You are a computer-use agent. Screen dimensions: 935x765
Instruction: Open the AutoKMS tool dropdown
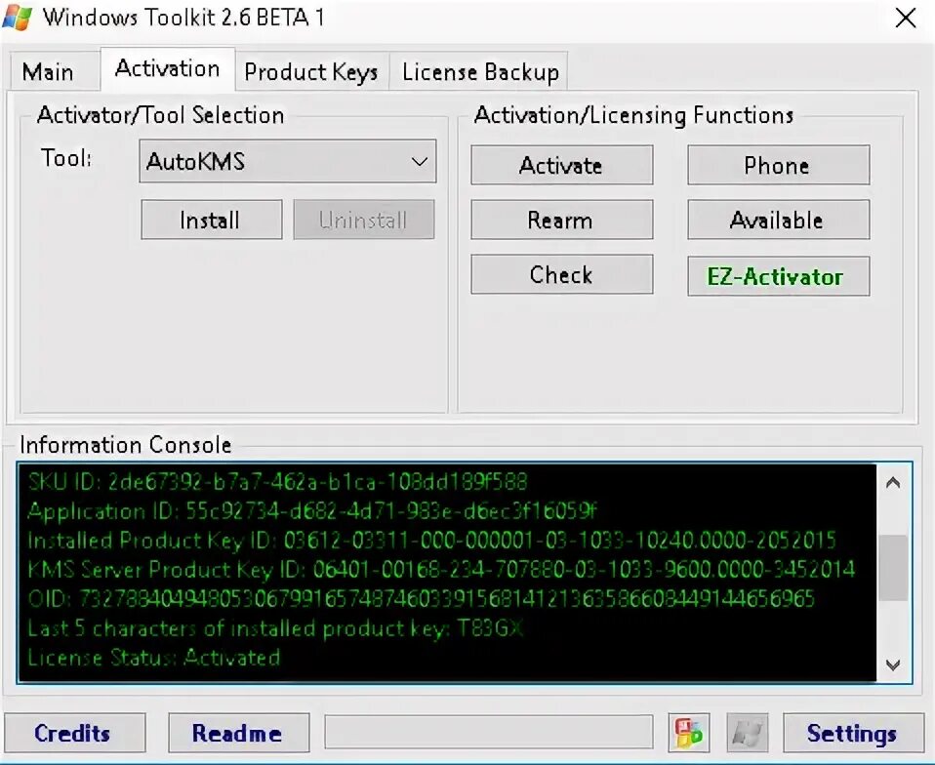[x=287, y=161]
